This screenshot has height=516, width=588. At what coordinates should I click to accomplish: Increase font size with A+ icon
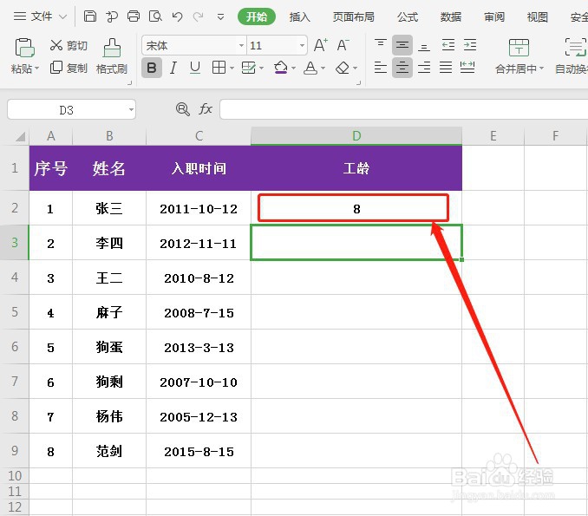321,45
